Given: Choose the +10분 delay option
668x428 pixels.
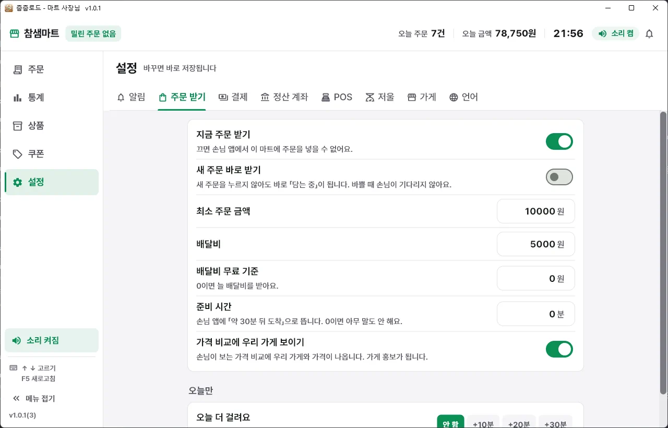Looking at the screenshot, I should (x=483, y=422).
